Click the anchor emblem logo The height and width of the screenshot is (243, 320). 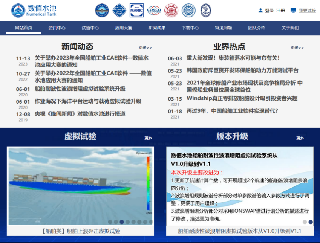tap(205, 11)
